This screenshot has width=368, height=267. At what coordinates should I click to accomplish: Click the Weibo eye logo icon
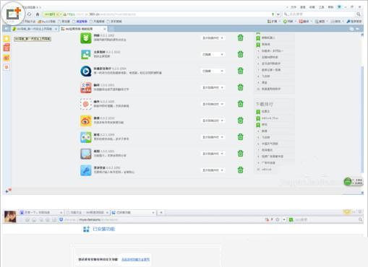[86, 121]
